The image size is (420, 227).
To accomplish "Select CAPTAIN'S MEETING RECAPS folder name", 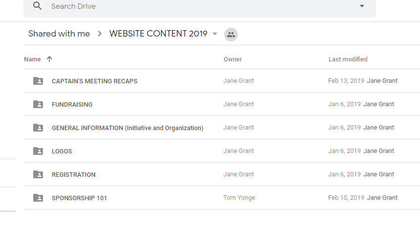I will (x=95, y=81).
